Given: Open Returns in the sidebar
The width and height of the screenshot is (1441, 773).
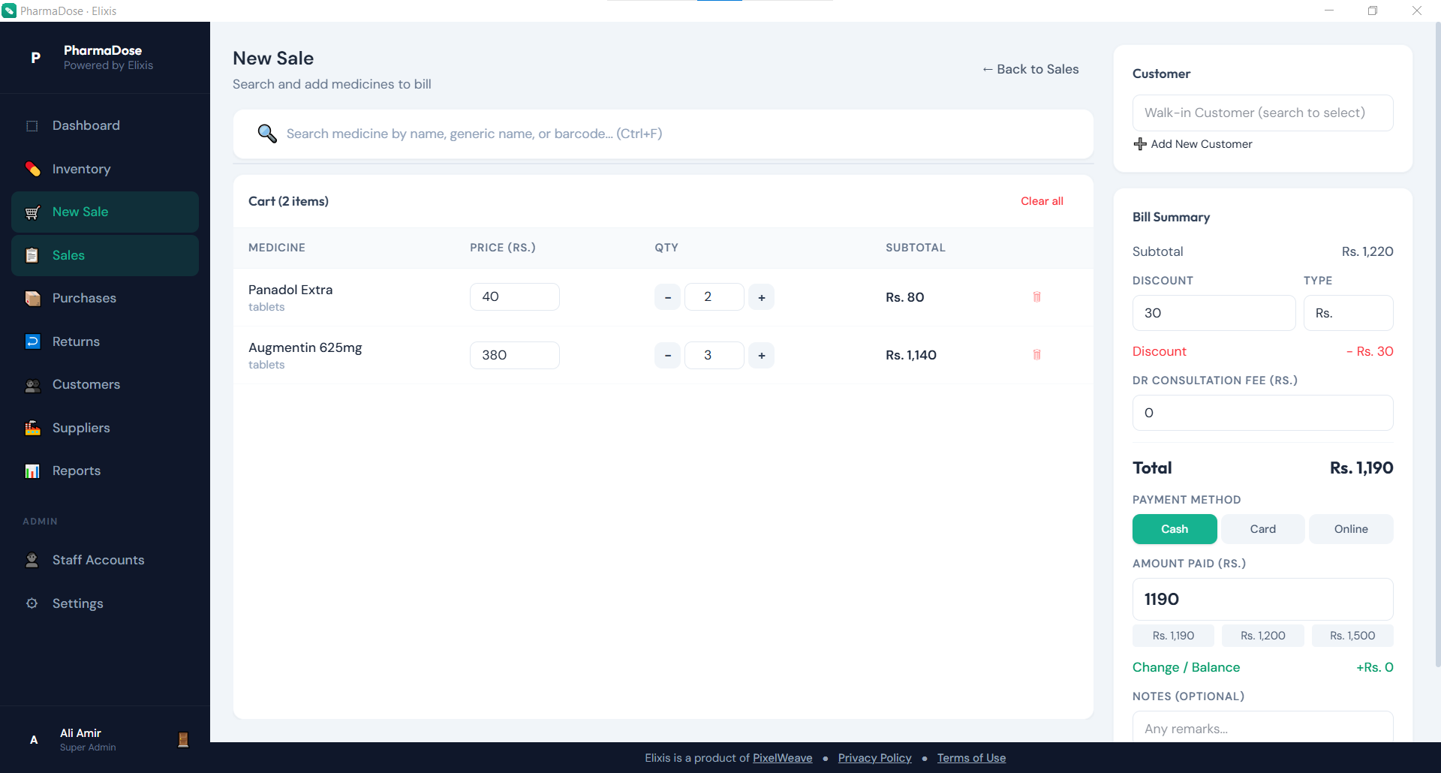Looking at the screenshot, I should click(105, 341).
